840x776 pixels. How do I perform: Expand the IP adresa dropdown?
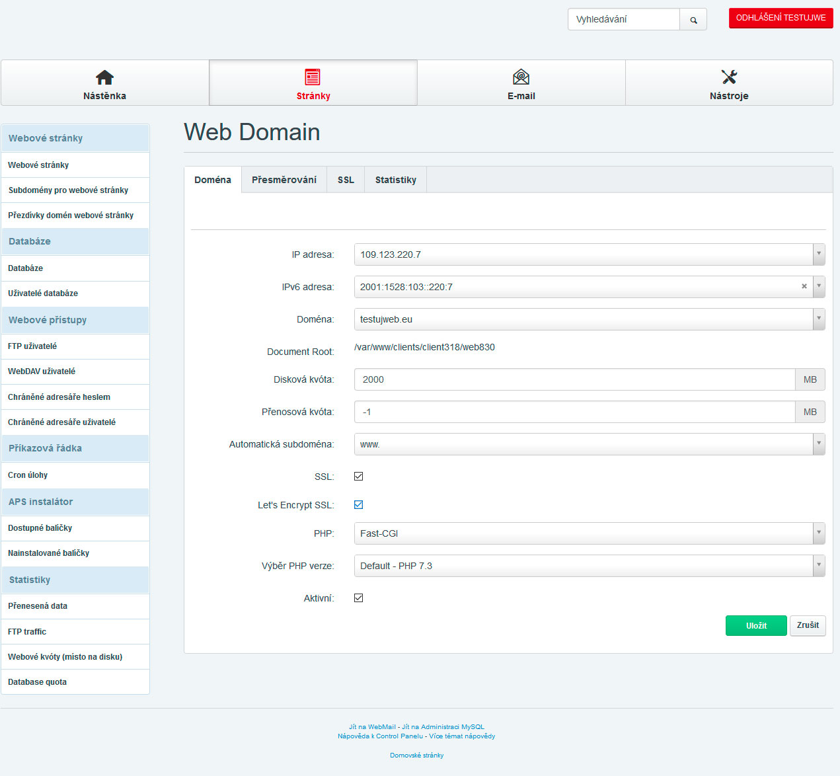(x=819, y=254)
